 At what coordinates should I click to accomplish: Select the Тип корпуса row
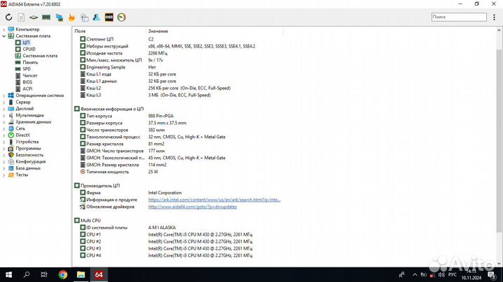(99, 116)
